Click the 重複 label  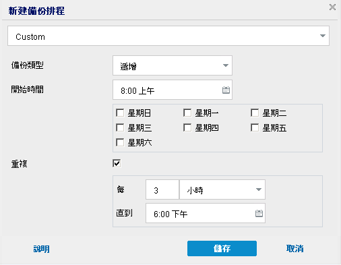19,164
